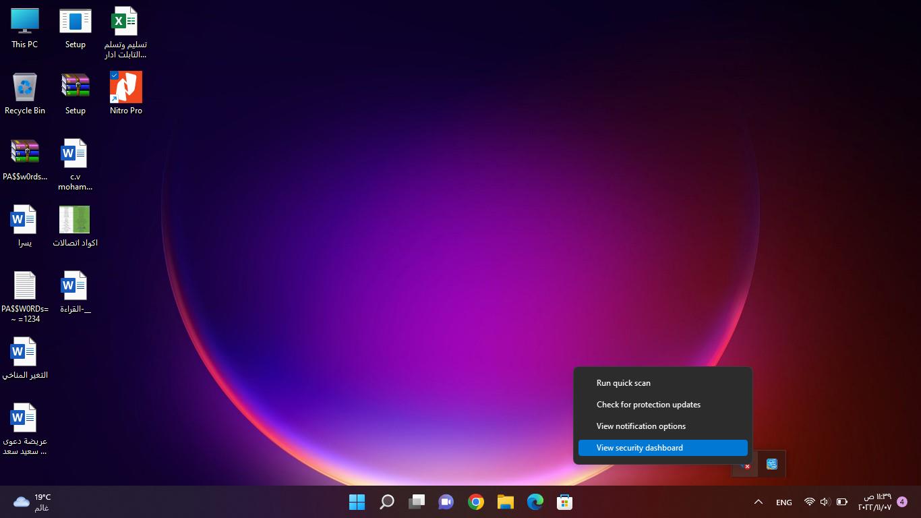Switch input language via ENG indicator
Viewport: 921px width, 518px height.
(783, 502)
